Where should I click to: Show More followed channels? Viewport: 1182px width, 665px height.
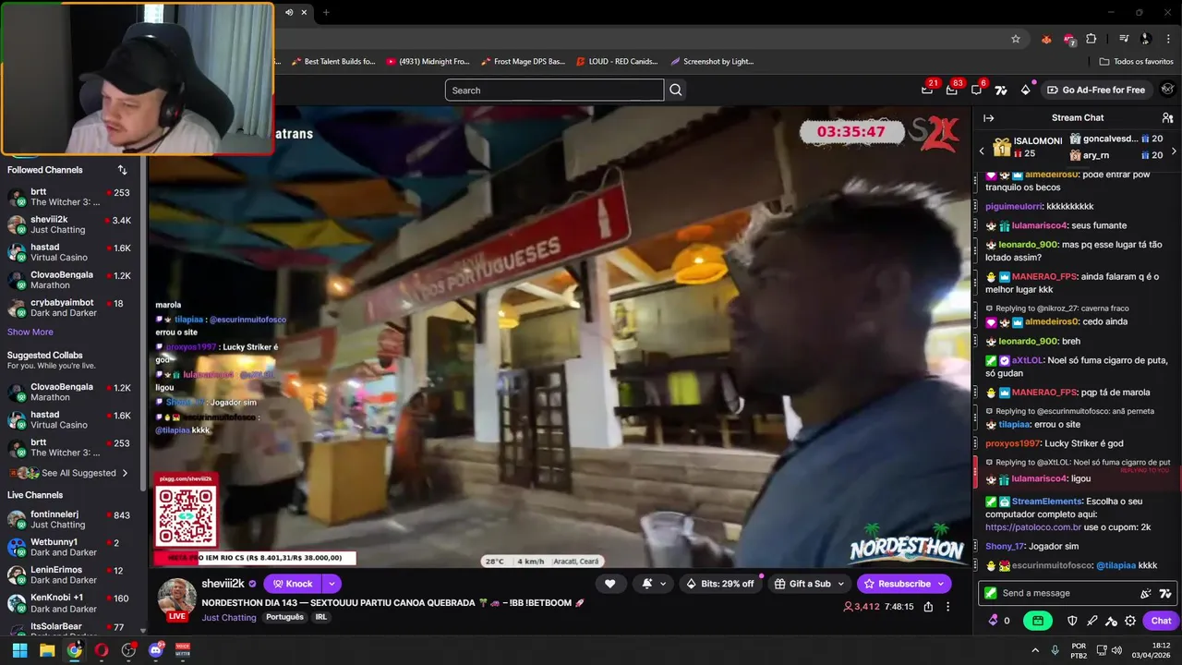[30, 332]
